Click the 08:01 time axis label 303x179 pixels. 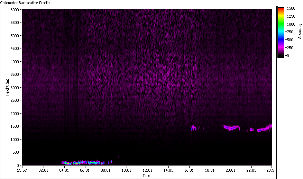(x=105, y=170)
